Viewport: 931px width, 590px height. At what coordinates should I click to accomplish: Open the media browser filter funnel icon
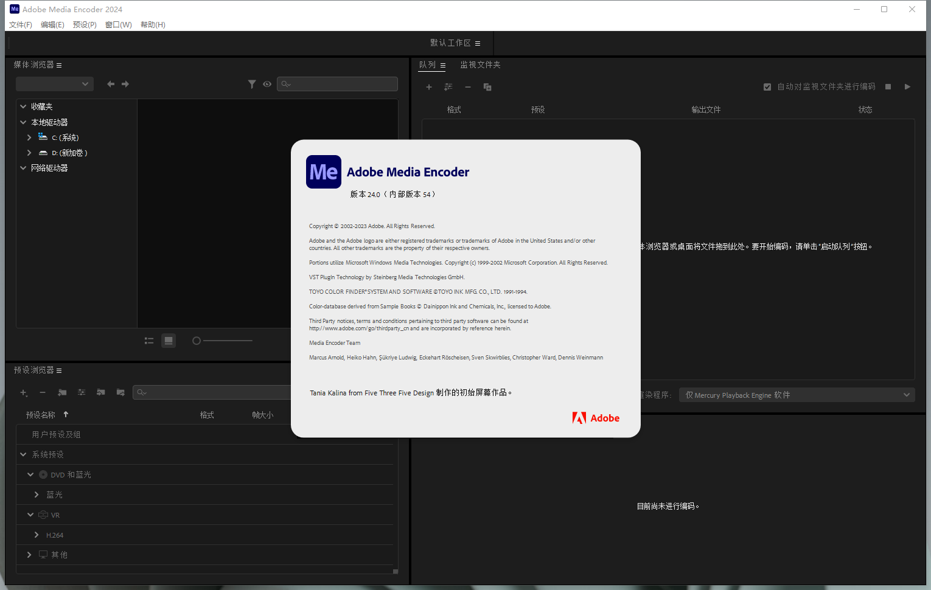[x=252, y=84]
